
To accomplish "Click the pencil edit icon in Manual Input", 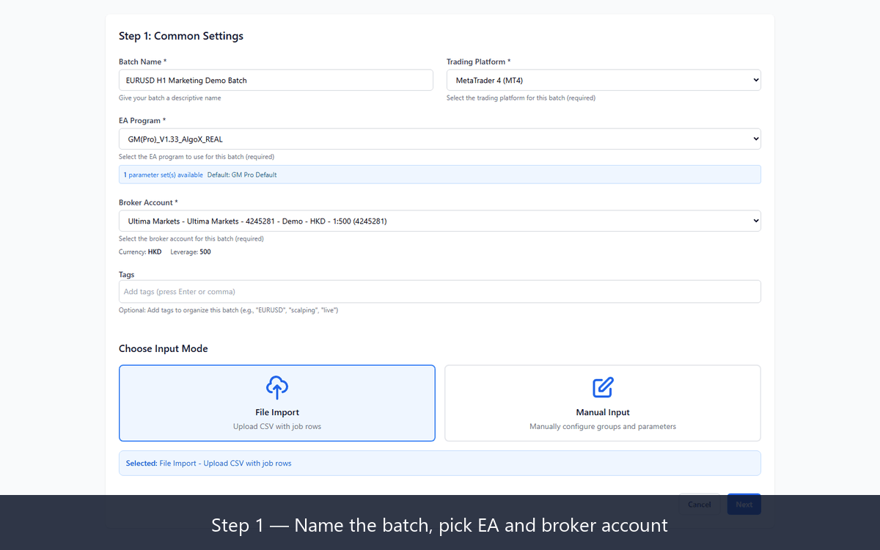I will pyautogui.click(x=603, y=387).
